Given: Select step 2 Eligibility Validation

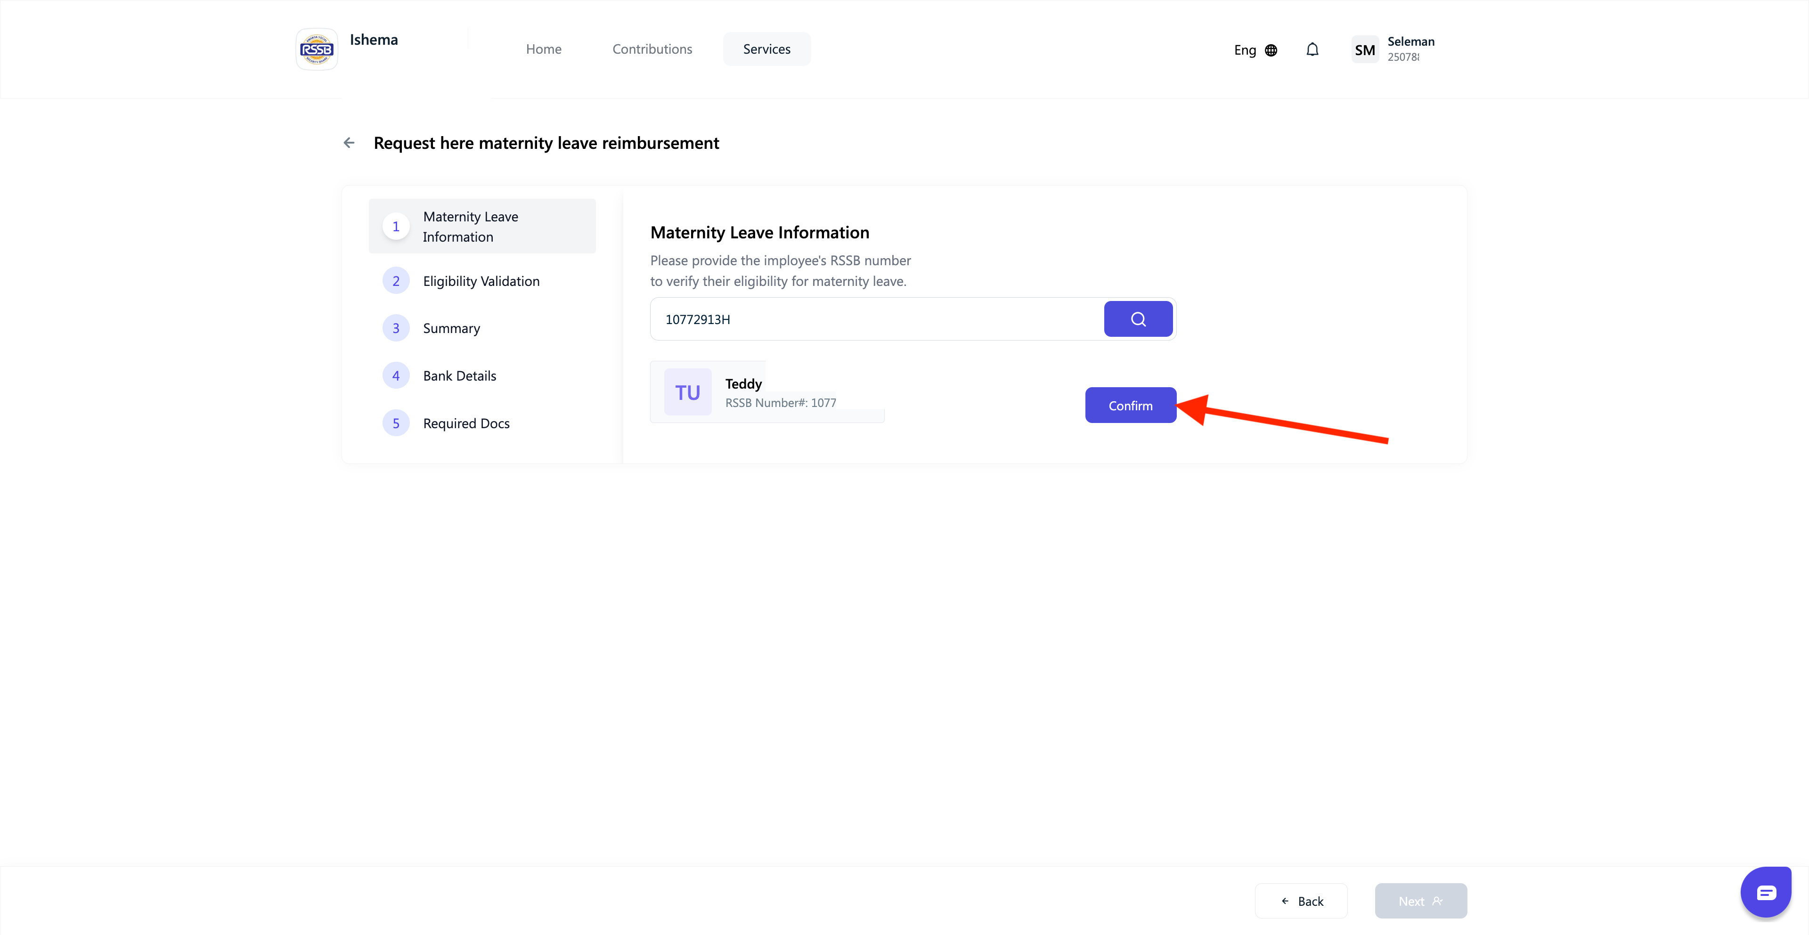Looking at the screenshot, I should coord(481,282).
